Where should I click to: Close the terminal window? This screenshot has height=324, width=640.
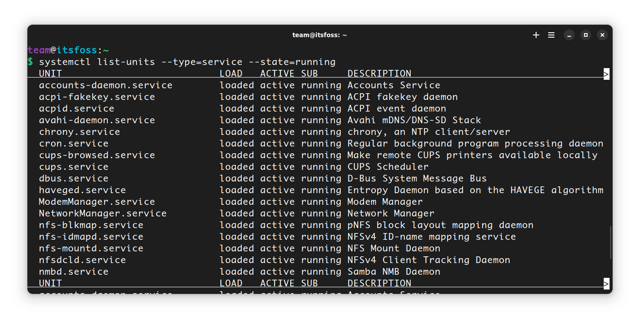coord(602,35)
